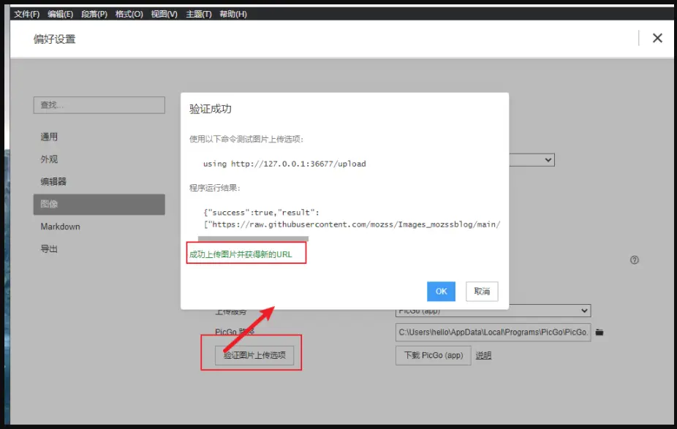The width and height of the screenshot is (677, 429).
Task: Open the PicGo (app) upload service dropdown
Action: 493,311
